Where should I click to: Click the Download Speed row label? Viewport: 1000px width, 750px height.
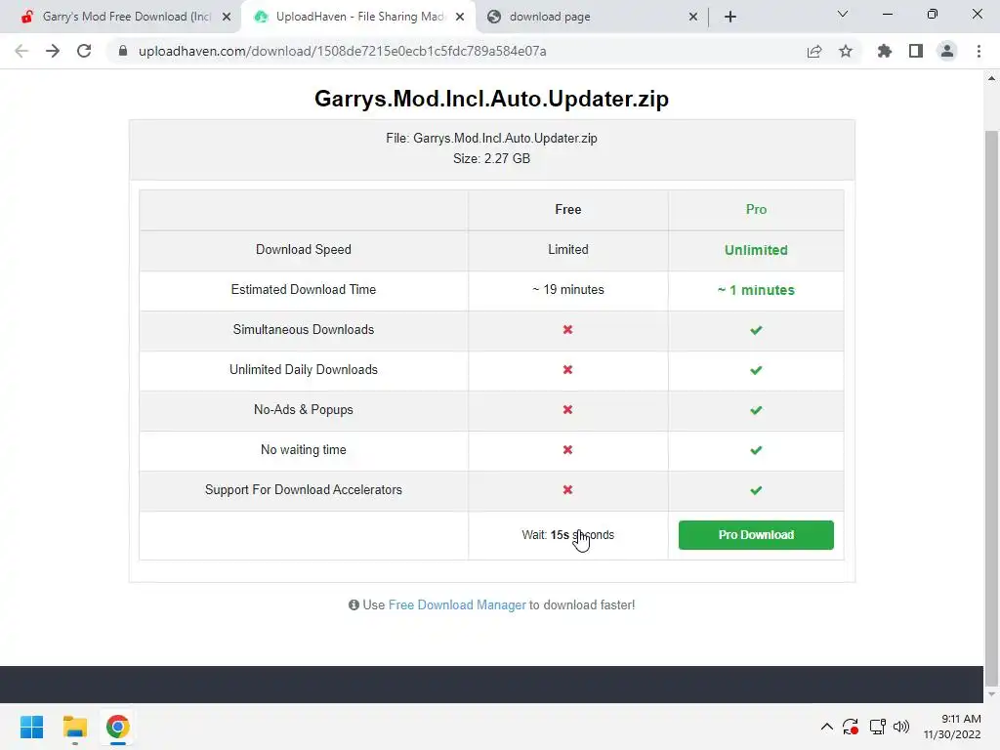tap(304, 249)
